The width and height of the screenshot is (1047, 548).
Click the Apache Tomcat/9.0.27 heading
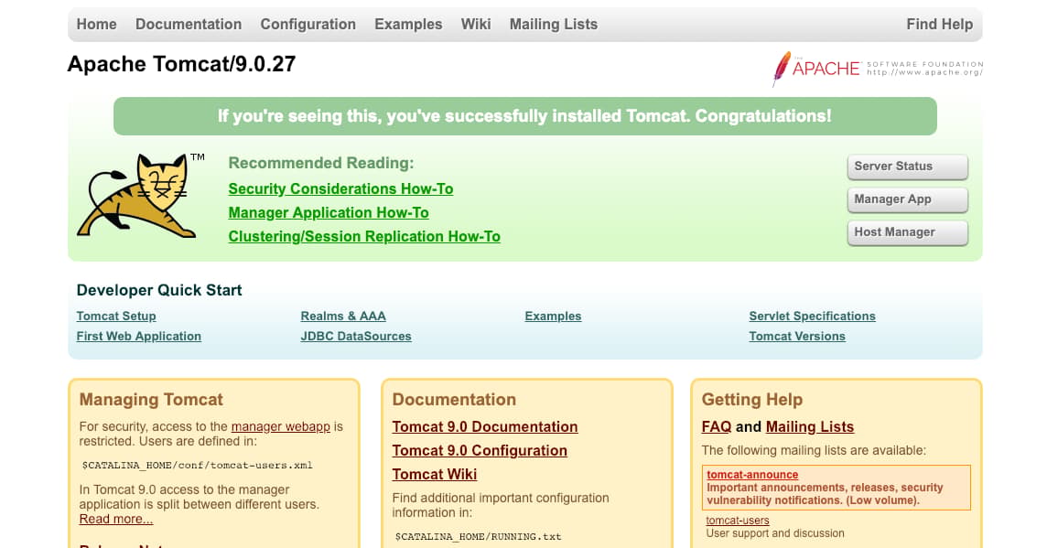(181, 64)
